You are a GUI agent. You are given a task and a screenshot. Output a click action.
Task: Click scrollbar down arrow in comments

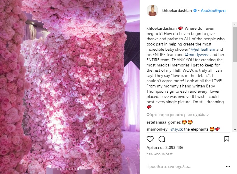pos(235,130)
